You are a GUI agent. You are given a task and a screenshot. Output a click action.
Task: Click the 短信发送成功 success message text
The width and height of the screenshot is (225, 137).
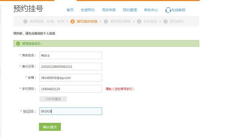(32, 43)
